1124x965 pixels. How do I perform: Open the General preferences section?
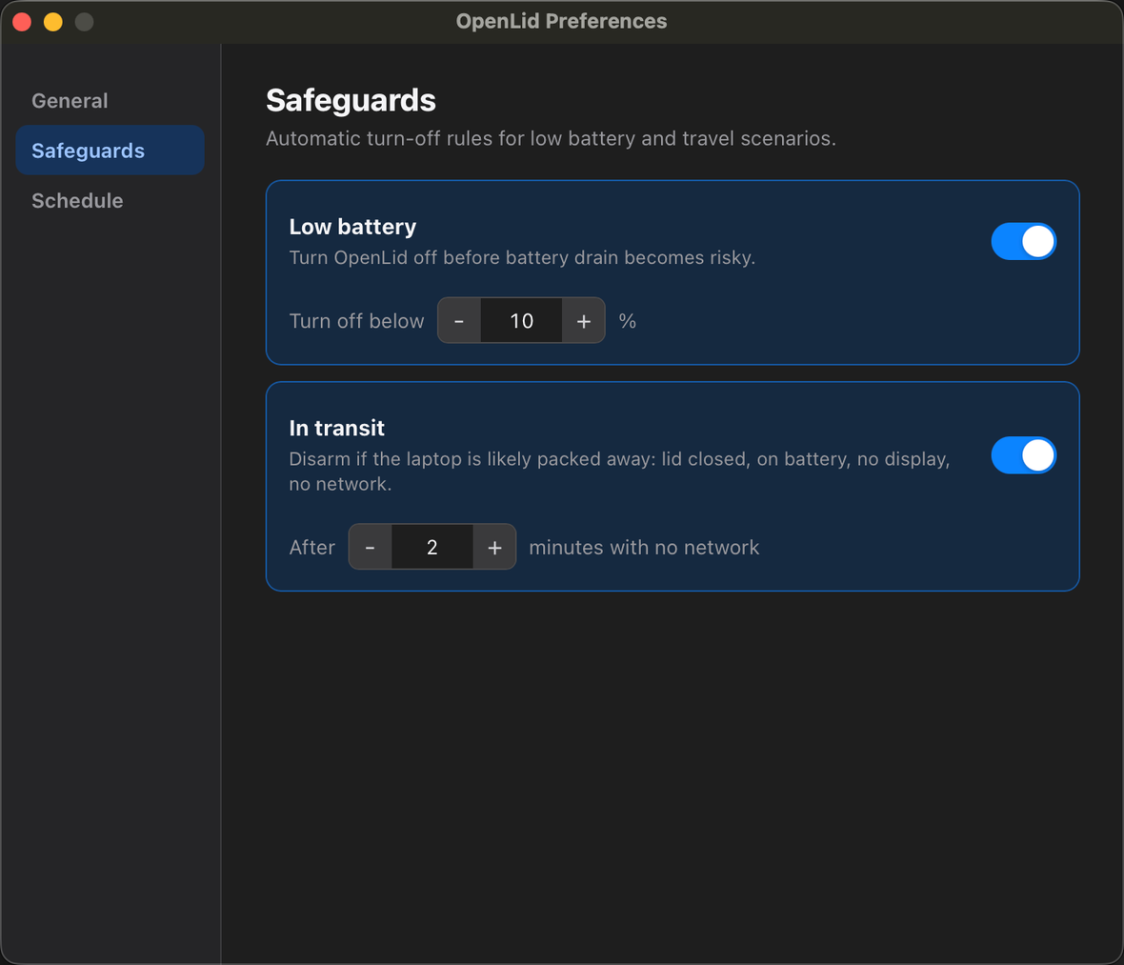(x=110, y=100)
